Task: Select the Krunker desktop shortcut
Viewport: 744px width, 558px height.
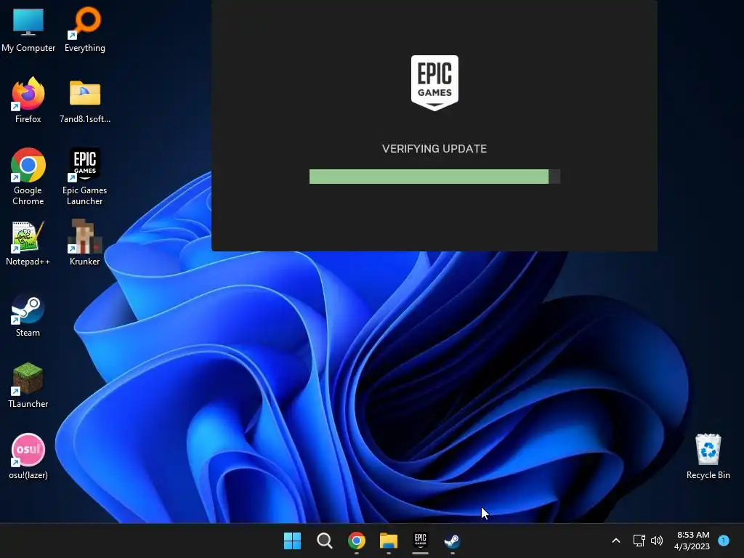Action: point(85,243)
